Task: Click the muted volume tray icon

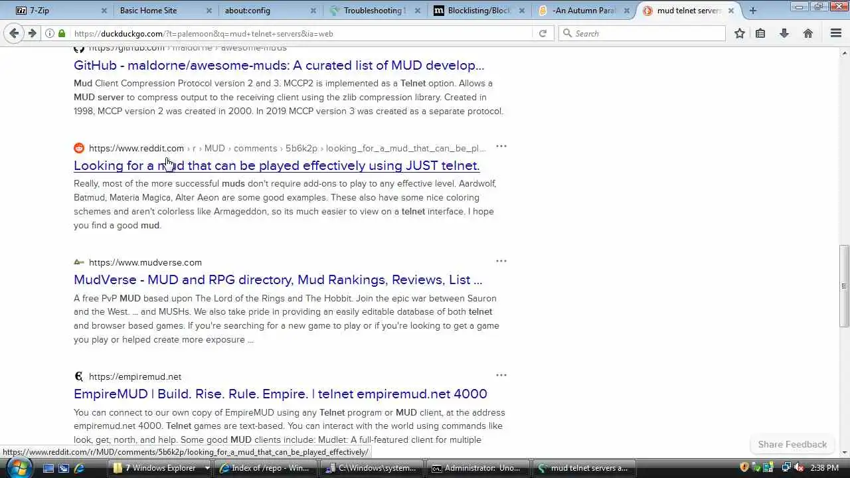Action: [798, 467]
